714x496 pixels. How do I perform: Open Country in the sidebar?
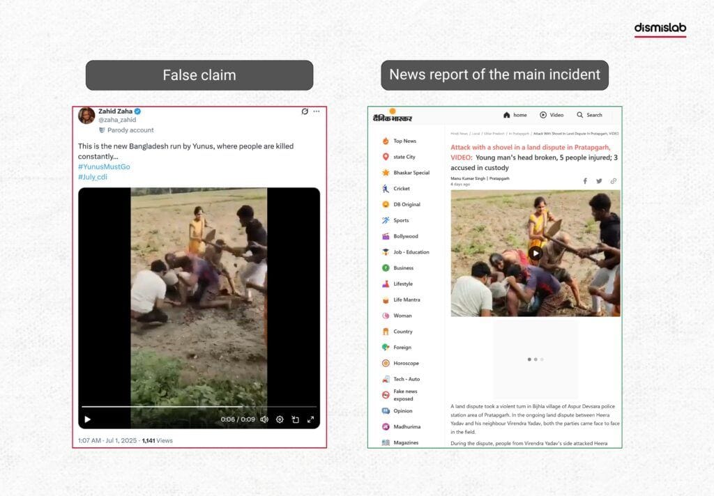[x=397, y=332]
